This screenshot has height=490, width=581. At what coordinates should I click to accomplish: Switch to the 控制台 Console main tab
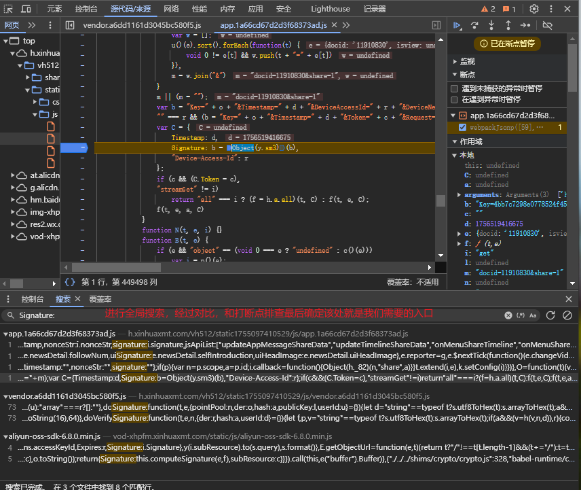(86, 9)
